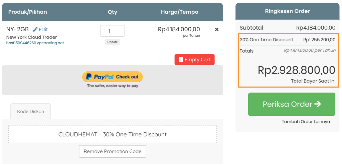342x166 pixels.
Task: Click the Harga/Tempo column header
Action: tap(179, 12)
